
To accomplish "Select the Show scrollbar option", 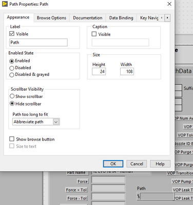I will (12, 96).
